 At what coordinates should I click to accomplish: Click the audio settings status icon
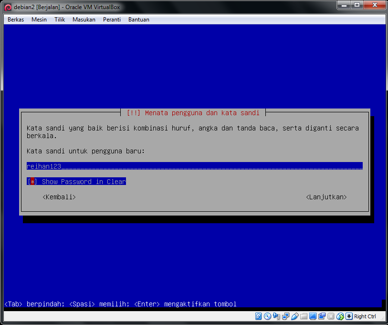276,316
